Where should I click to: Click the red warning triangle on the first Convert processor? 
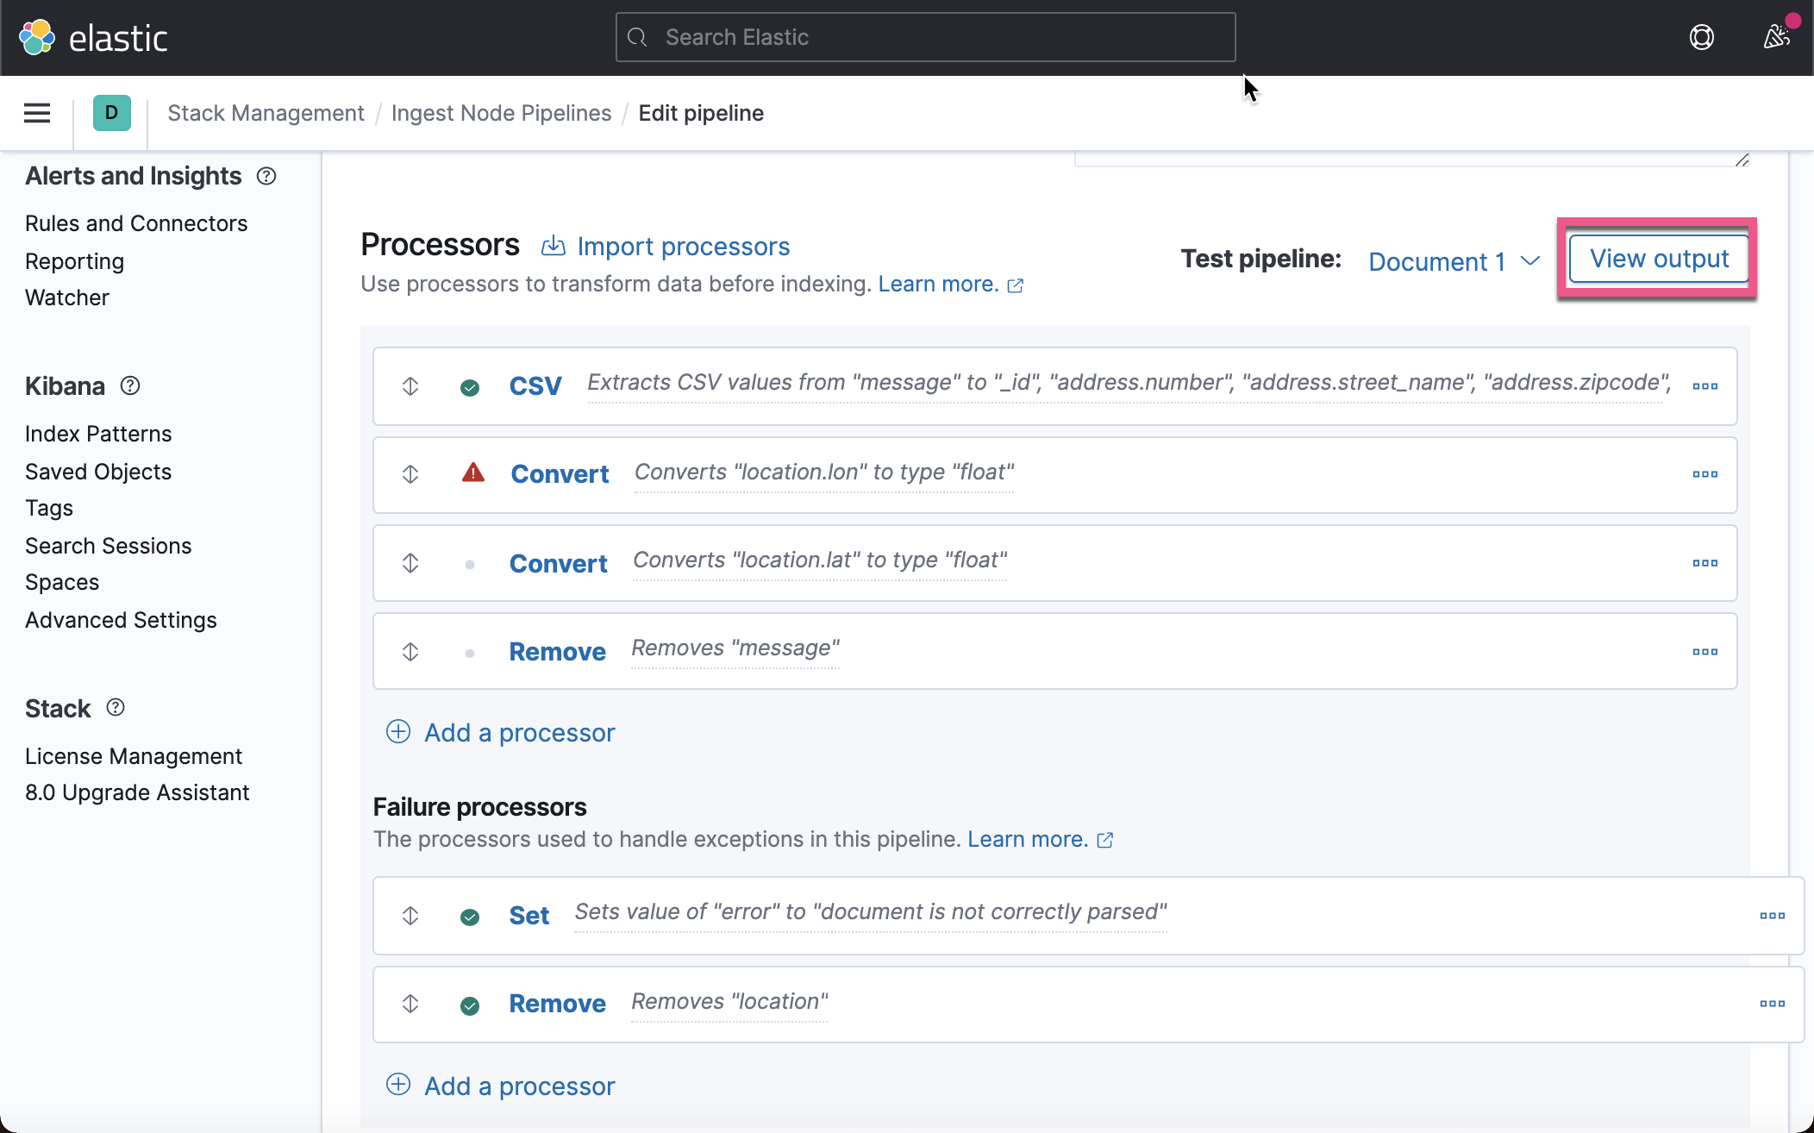(x=472, y=473)
